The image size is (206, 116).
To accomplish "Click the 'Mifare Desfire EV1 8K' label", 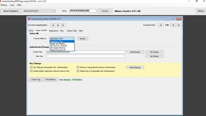I will pyautogui.click(x=127, y=11).
